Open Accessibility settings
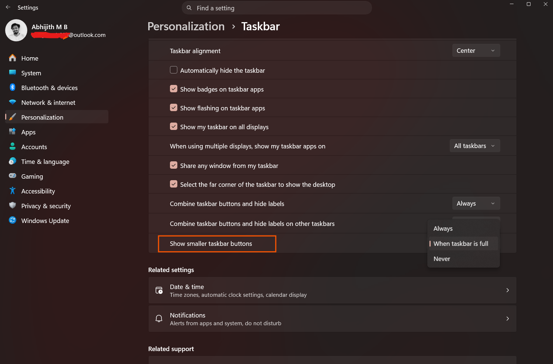The image size is (553, 364). [38, 191]
